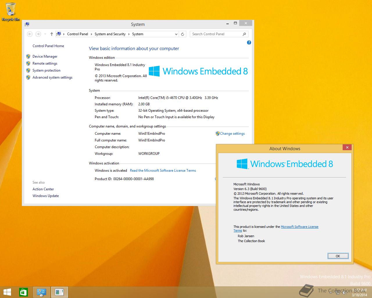Click the processor value Intel Core i5-4670

[178, 98]
